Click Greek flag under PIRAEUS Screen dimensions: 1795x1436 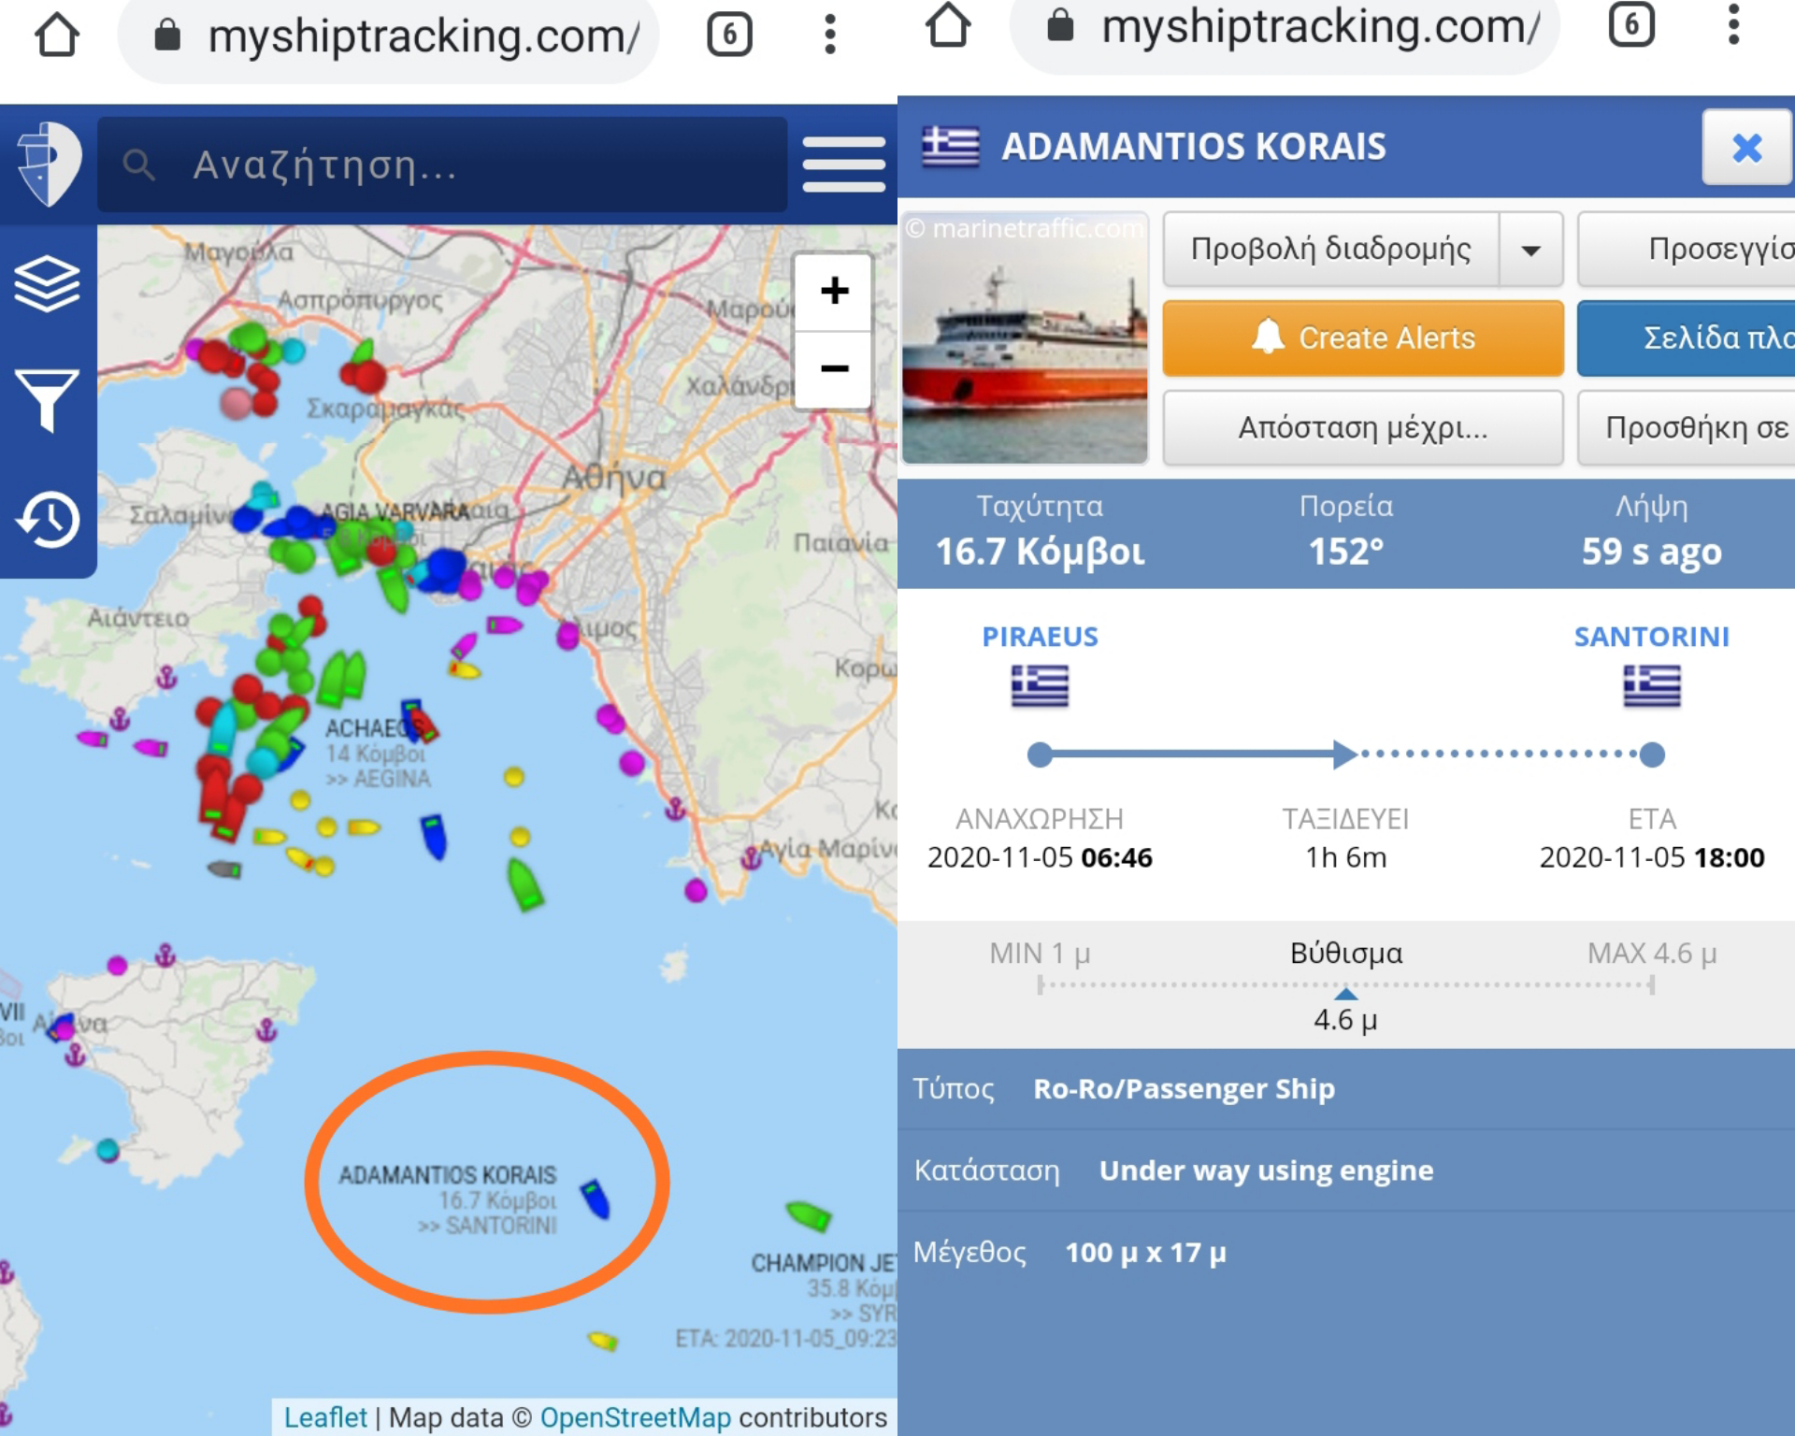point(1040,686)
